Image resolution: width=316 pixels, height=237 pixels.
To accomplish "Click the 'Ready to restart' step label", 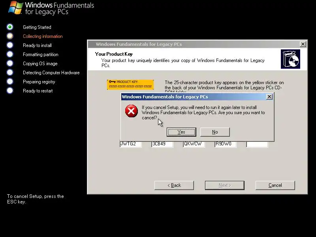I will pyautogui.click(x=38, y=91).
